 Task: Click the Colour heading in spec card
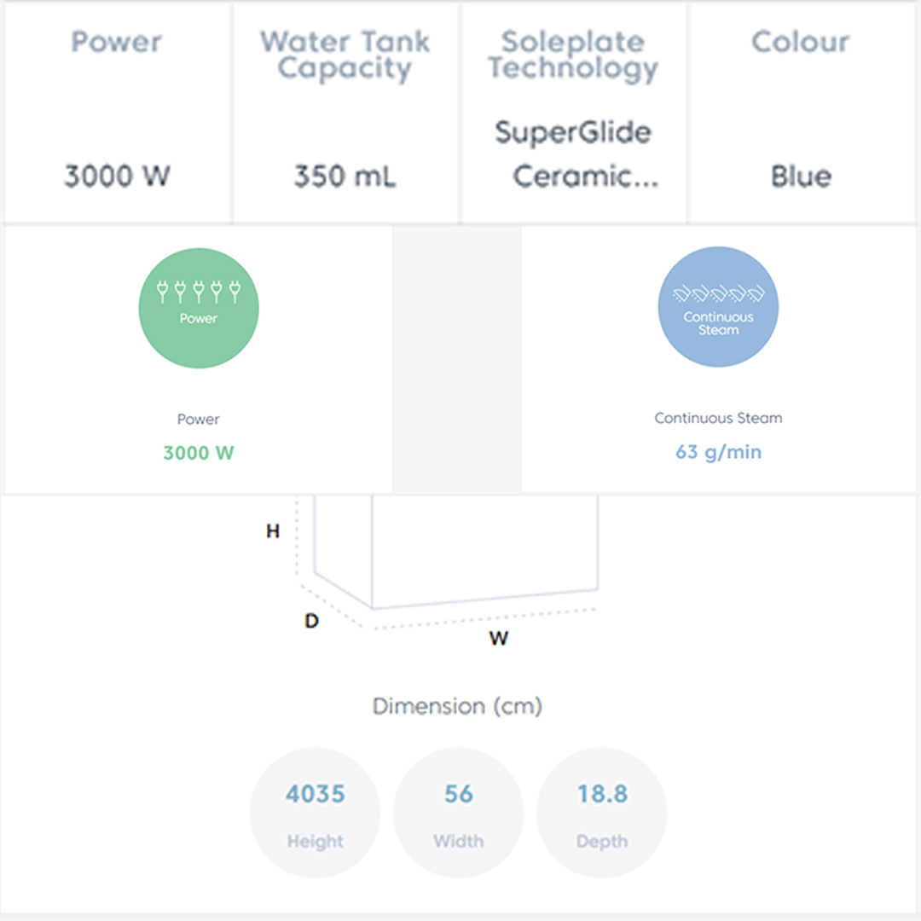click(x=801, y=42)
